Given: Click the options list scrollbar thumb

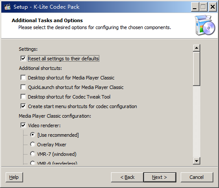Looking at the screenshot, I should [x=196, y=69].
